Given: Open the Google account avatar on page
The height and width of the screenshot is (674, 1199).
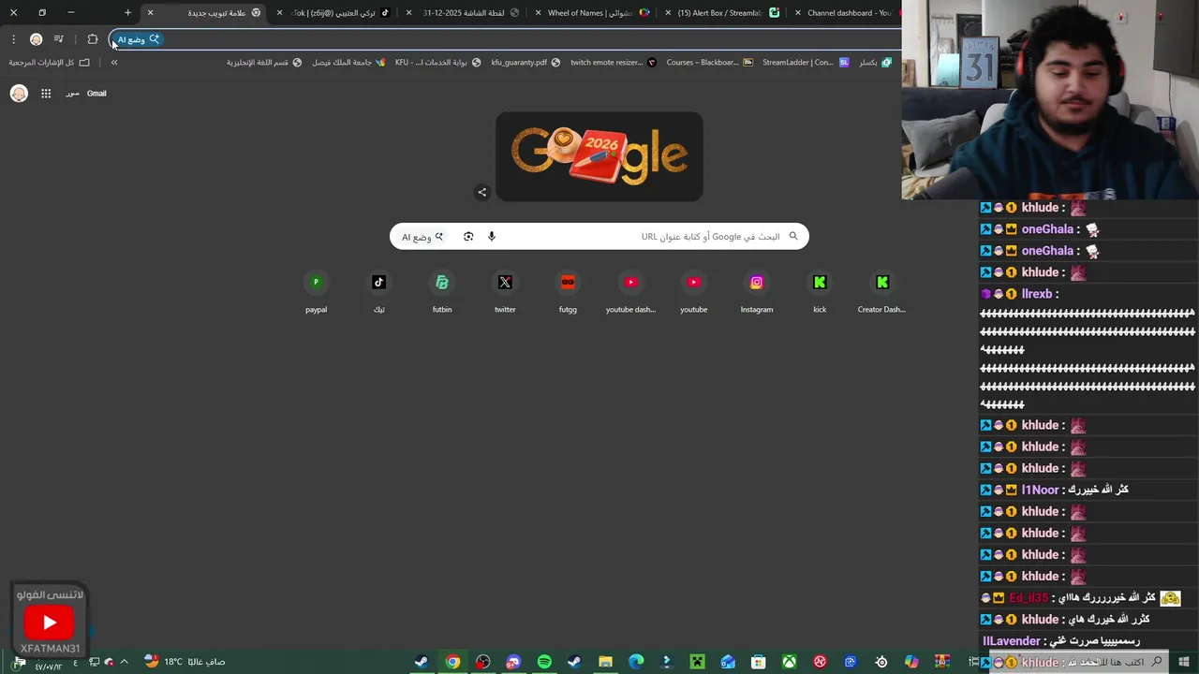Looking at the screenshot, I should 19,94.
